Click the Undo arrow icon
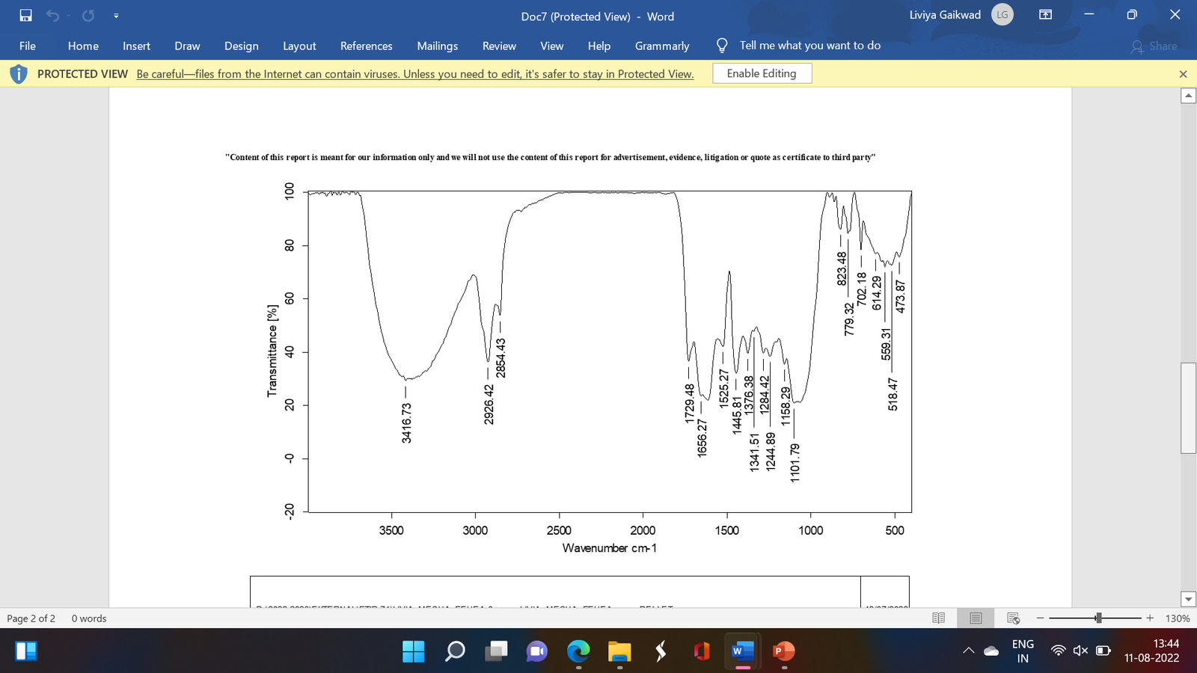This screenshot has height=673, width=1197. coord(52,15)
